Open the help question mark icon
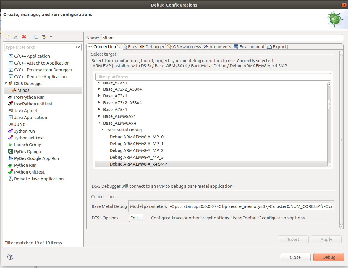Image resolution: width=348 pixels, height=268 pixels. (10, 257)
